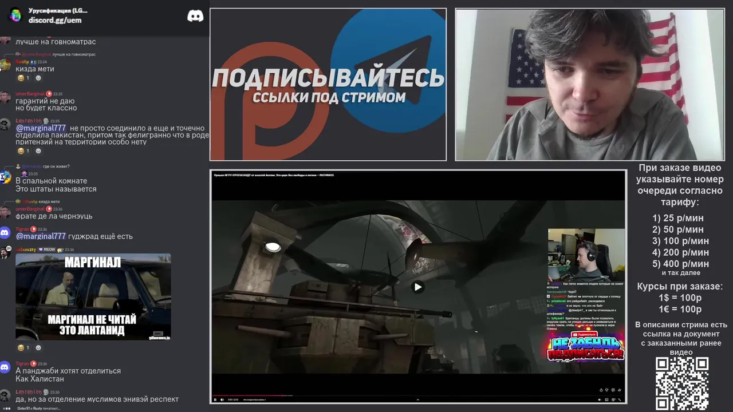Click the embedded streamer facecam inside the video
The height and width of the screenshot is (412, 733).
[586, 255]
